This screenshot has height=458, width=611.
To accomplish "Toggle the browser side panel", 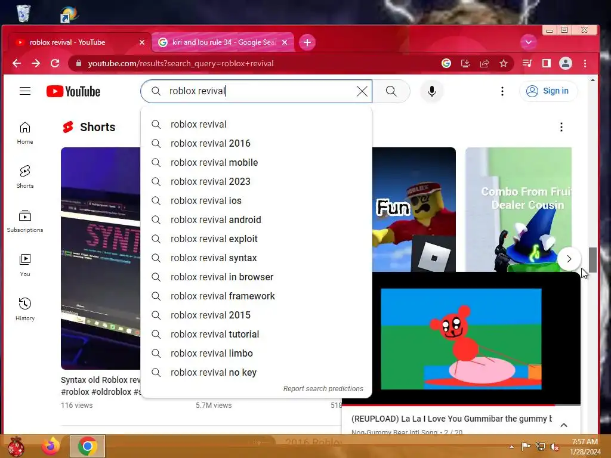I will [547, 63].
